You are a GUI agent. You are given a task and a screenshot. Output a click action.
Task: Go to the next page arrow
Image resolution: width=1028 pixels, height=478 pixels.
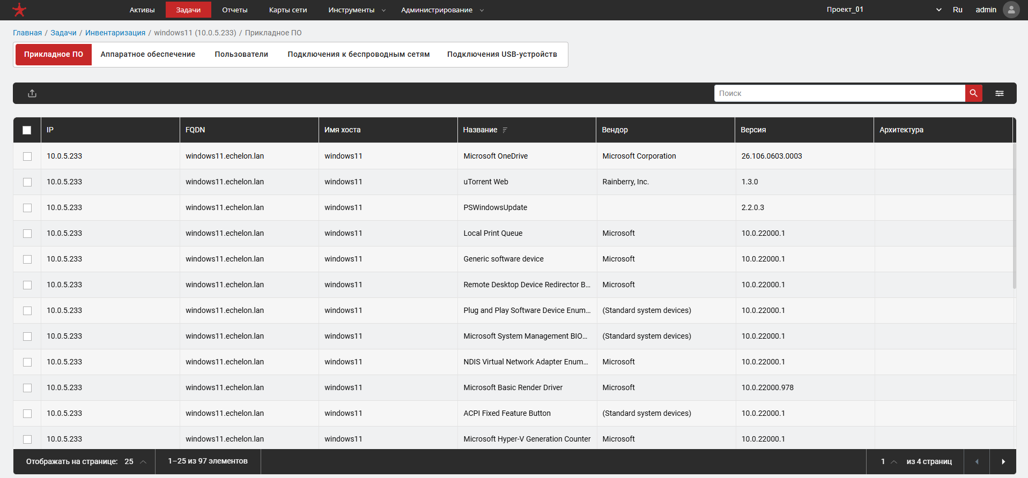(1003, 461)
